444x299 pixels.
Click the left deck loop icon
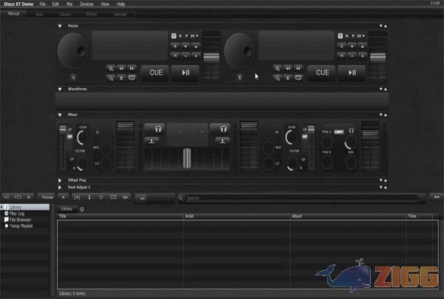132,77
